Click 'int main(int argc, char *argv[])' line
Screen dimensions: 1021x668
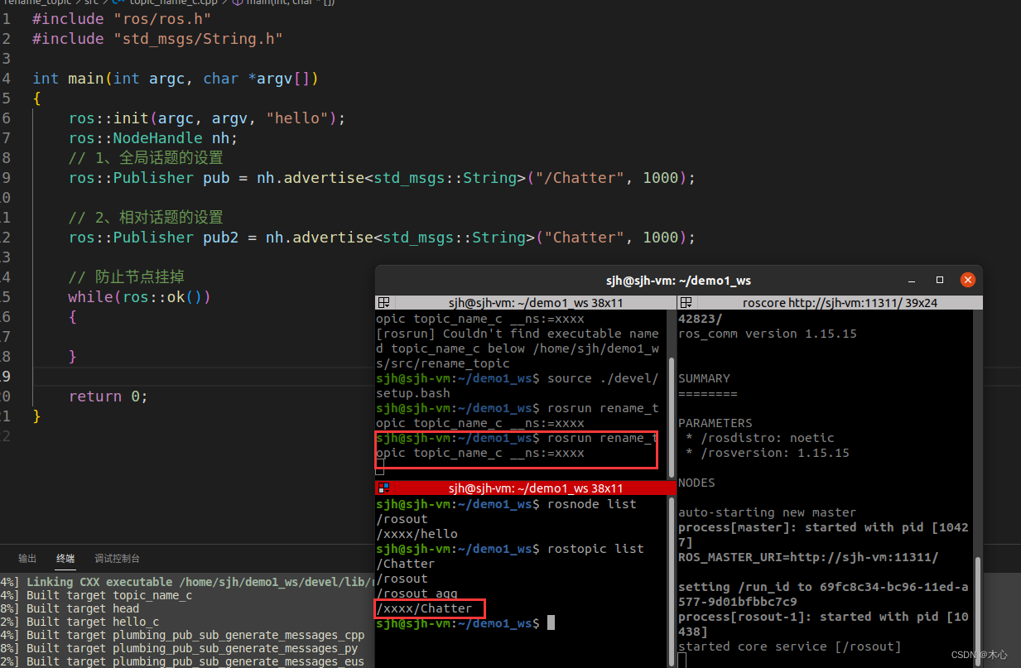[x=176, y=78]
